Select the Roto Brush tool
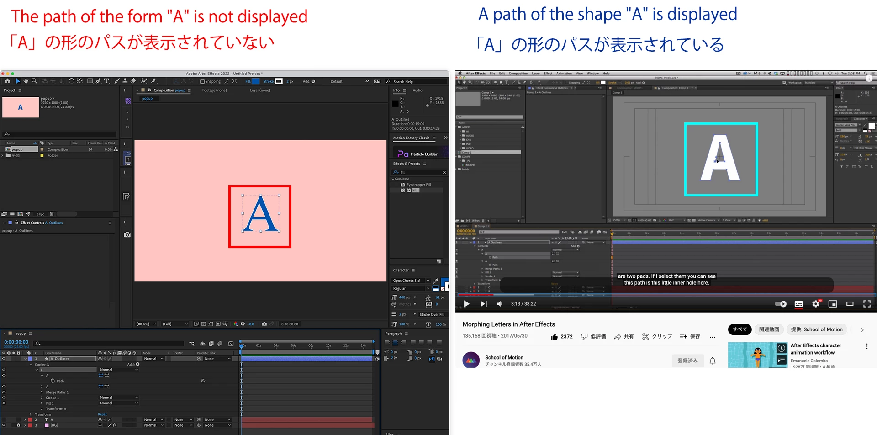This screenshot has width=877, height=435. tap(144, 81)
